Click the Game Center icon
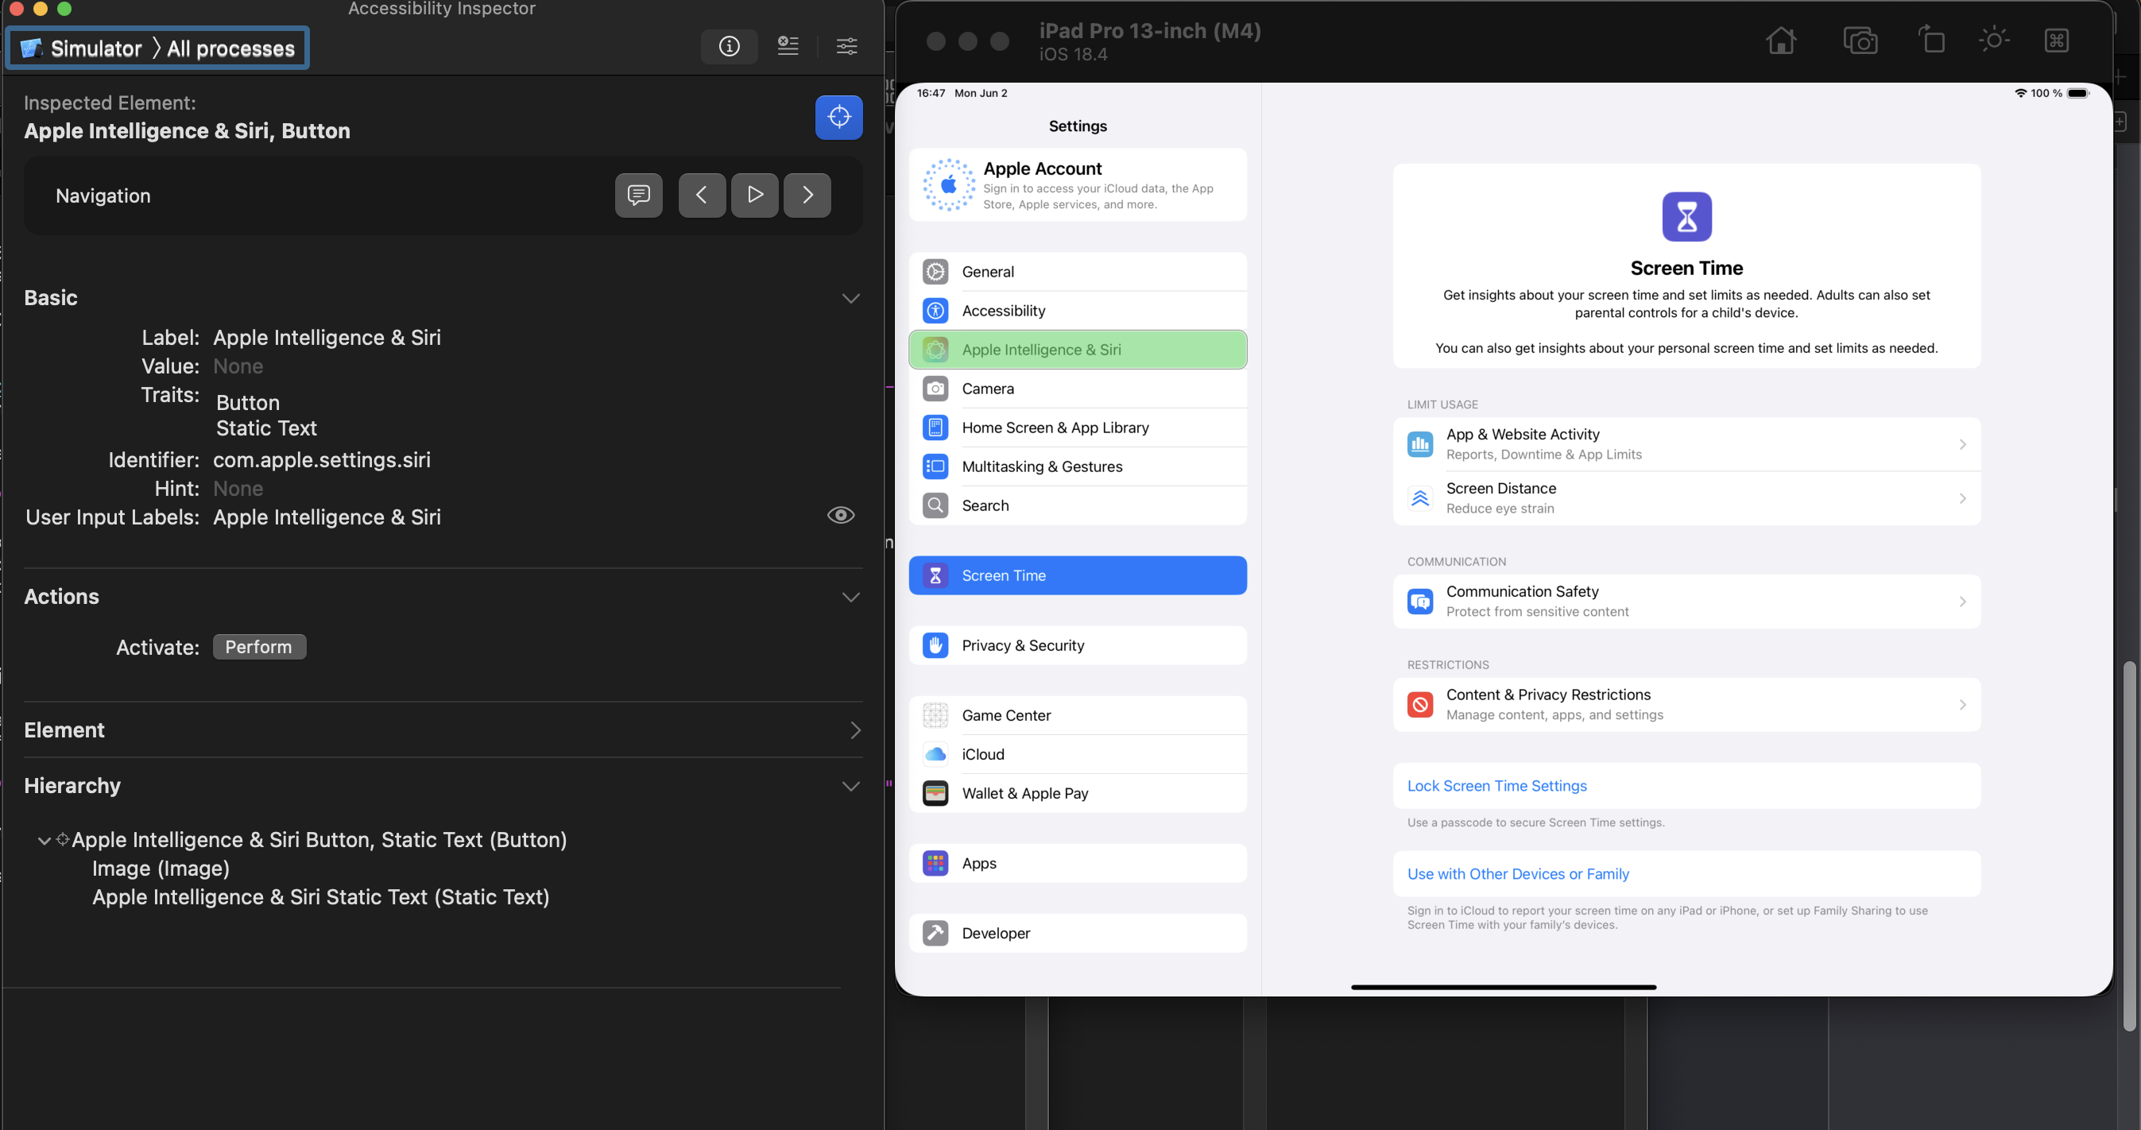The width and height of the screenshot is (2141, 1130). click(x=935, y=715)
